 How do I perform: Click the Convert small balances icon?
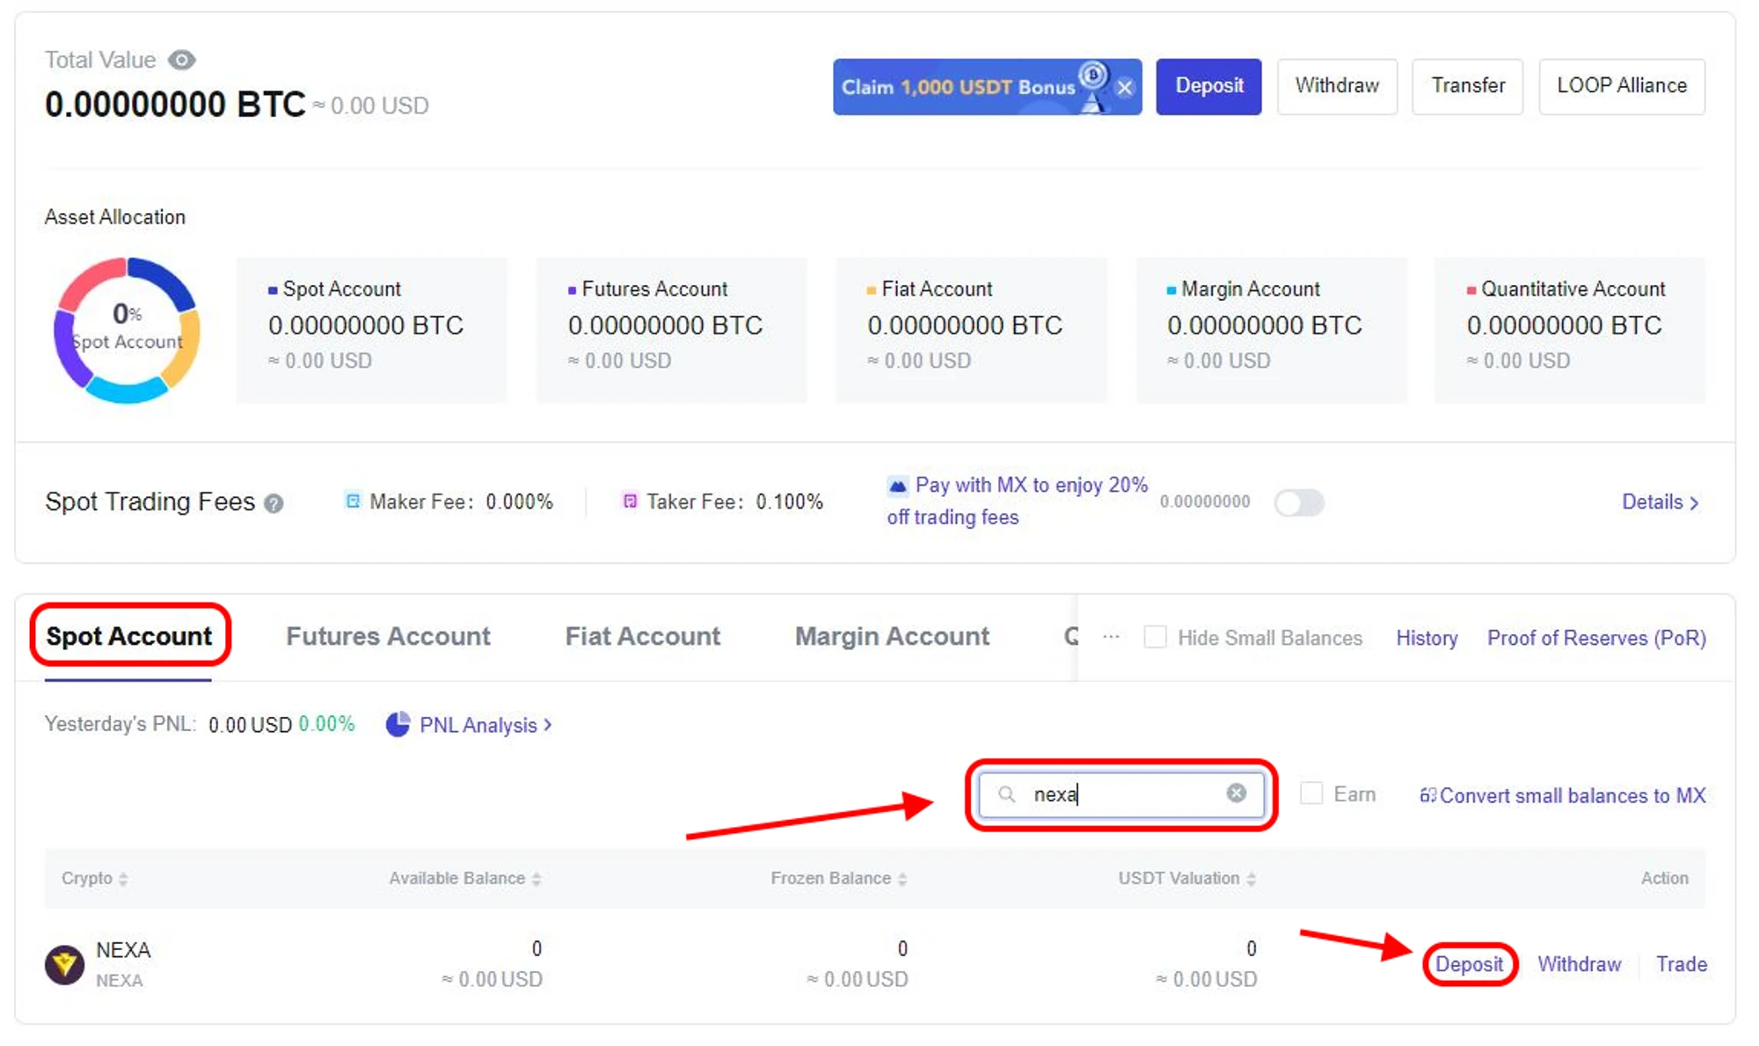(x=1427, y=795)
